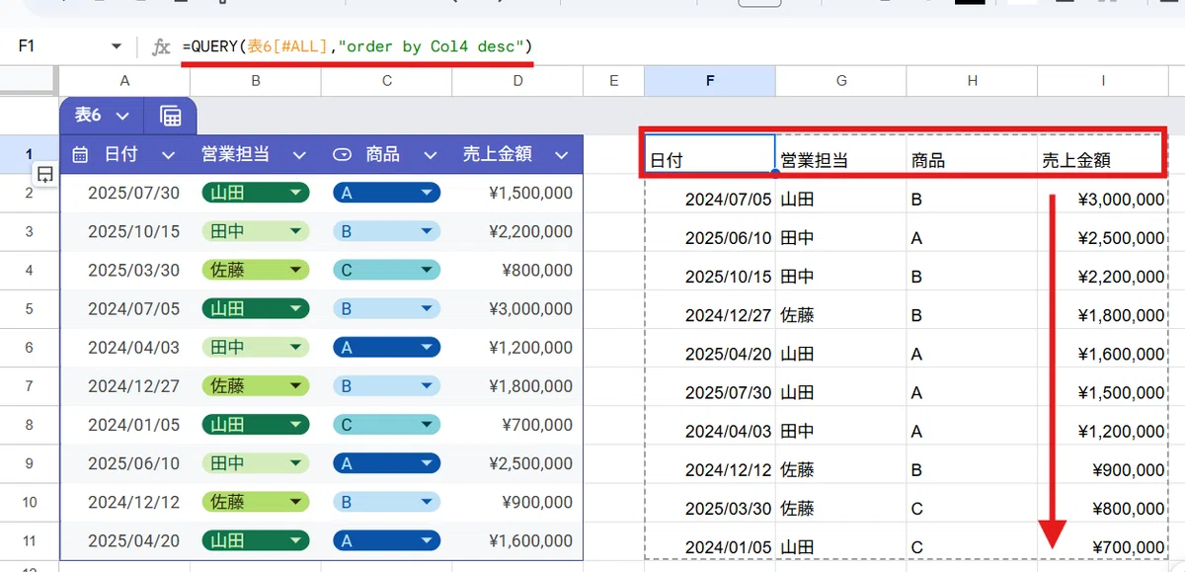Expand the 表6 table name menu
Image resolution: width=1185 pixels, height=572 pixels.
[122, 116]
